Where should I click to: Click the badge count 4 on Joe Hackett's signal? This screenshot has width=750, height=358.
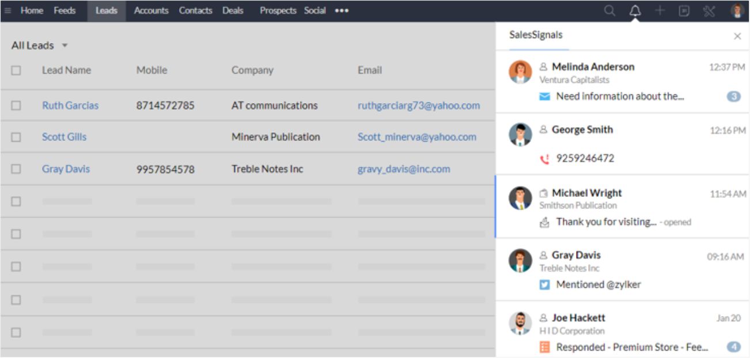tap(733, 347)
